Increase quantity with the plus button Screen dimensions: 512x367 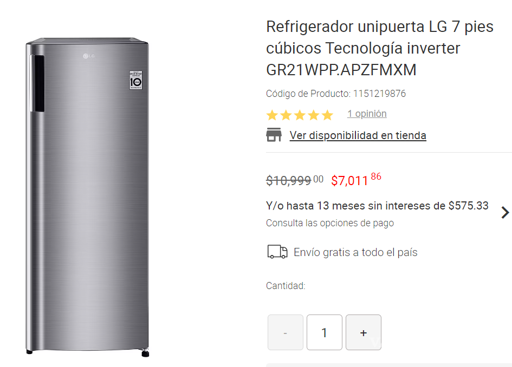[363, 332]
